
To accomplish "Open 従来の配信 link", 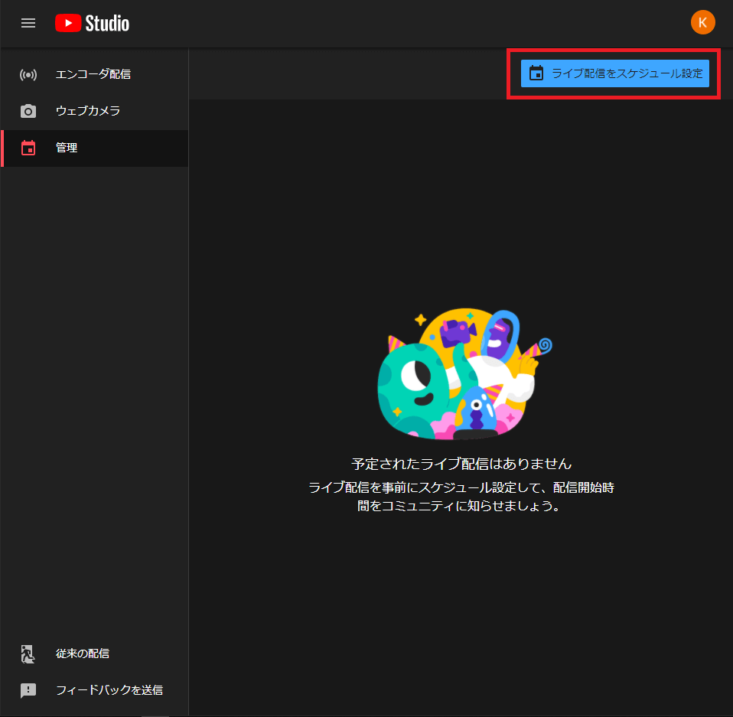I will [x=94, y=653].
